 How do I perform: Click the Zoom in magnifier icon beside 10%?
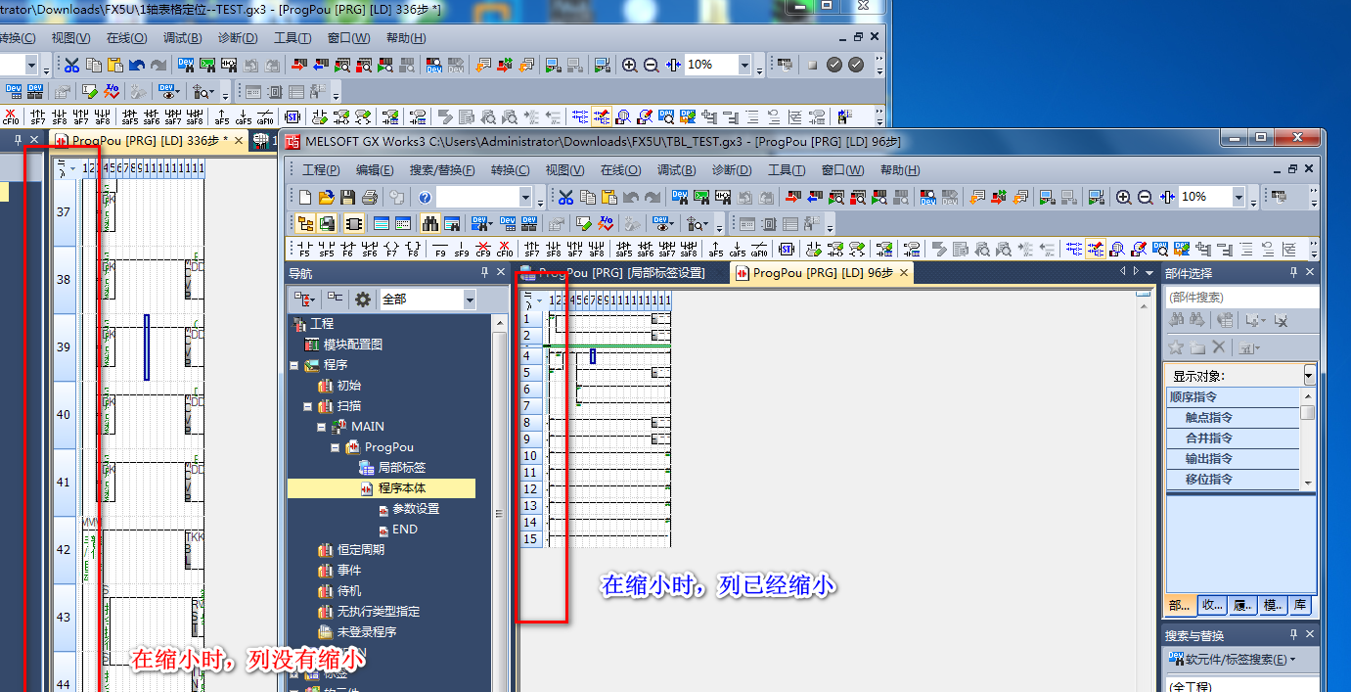[x=1123, y=197]
